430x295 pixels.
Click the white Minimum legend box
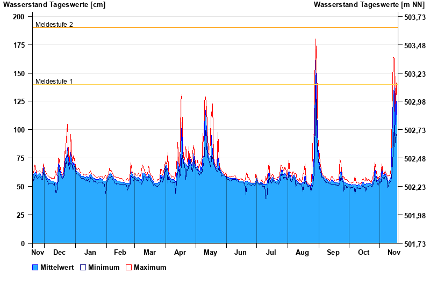[x=83, y=267]
